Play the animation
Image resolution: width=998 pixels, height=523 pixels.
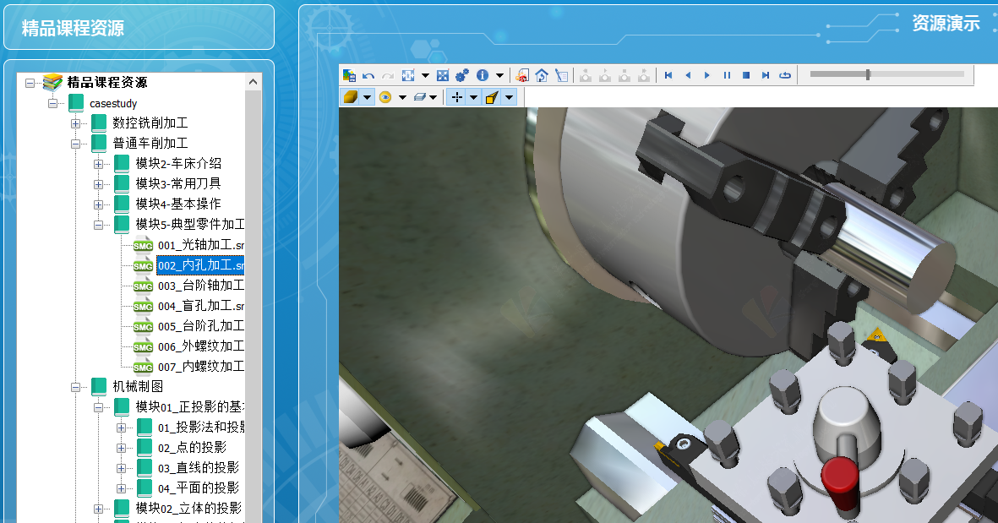tap(707, 75)
